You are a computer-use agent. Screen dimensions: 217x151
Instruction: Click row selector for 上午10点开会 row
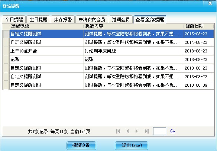[6, 51]
